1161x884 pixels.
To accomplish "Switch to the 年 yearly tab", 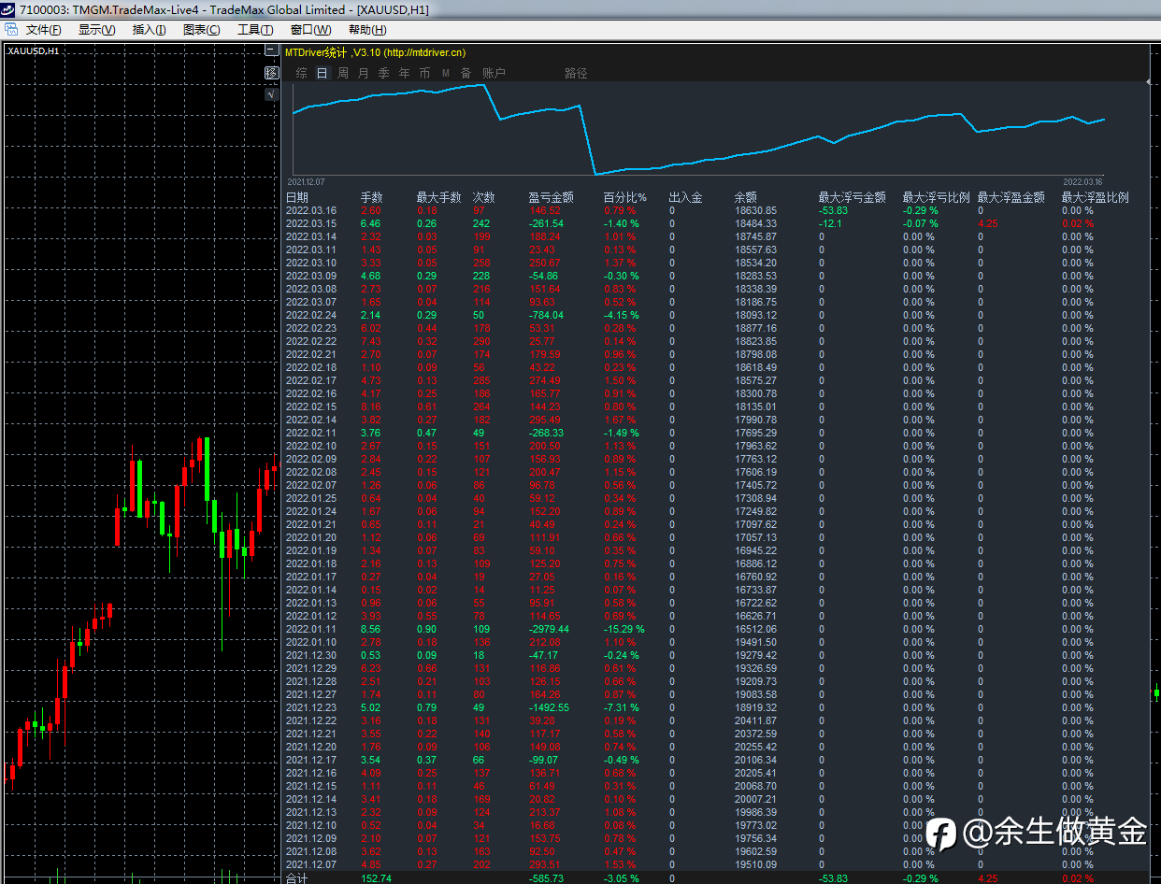I will coord(404,73).
